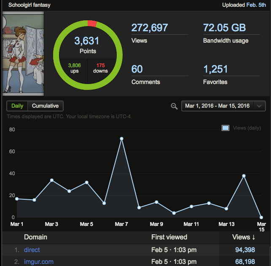Switch chart to Cumulative view
The image size is (271, 266).
pos(45,106)
